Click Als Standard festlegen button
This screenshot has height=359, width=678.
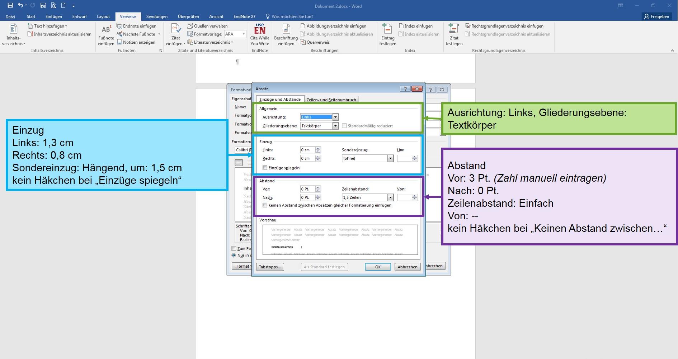click(324, 267)
